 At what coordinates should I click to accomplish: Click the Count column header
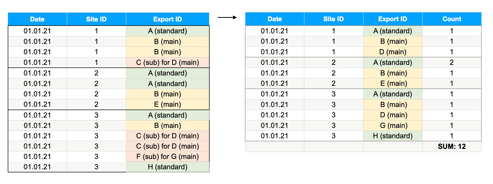452,19
